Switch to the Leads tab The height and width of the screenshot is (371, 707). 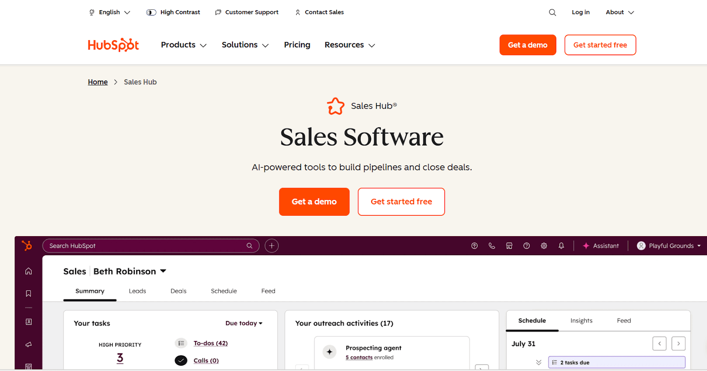click(137, 291)
